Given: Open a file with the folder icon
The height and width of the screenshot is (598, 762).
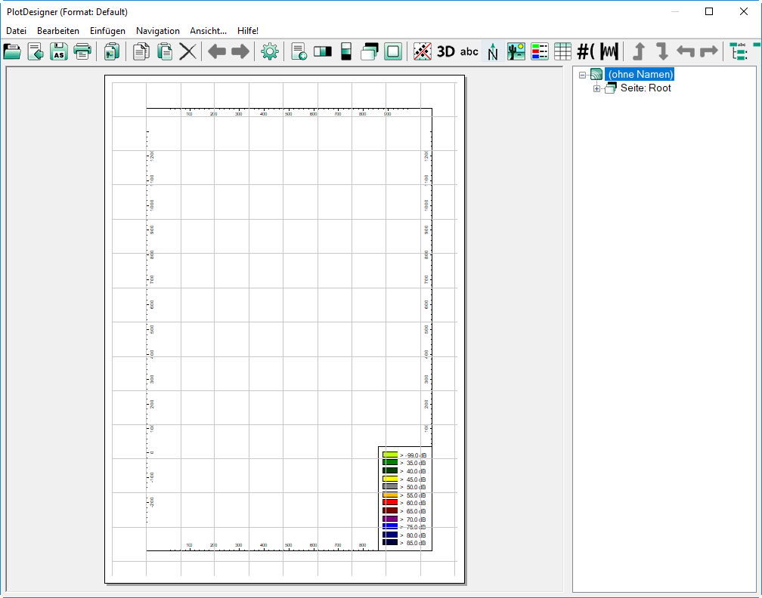Looking at the screenshot, I should coord(12,51).
